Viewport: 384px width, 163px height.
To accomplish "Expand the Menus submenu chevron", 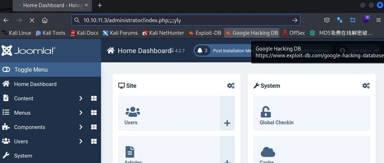I will tap(81, 113).
